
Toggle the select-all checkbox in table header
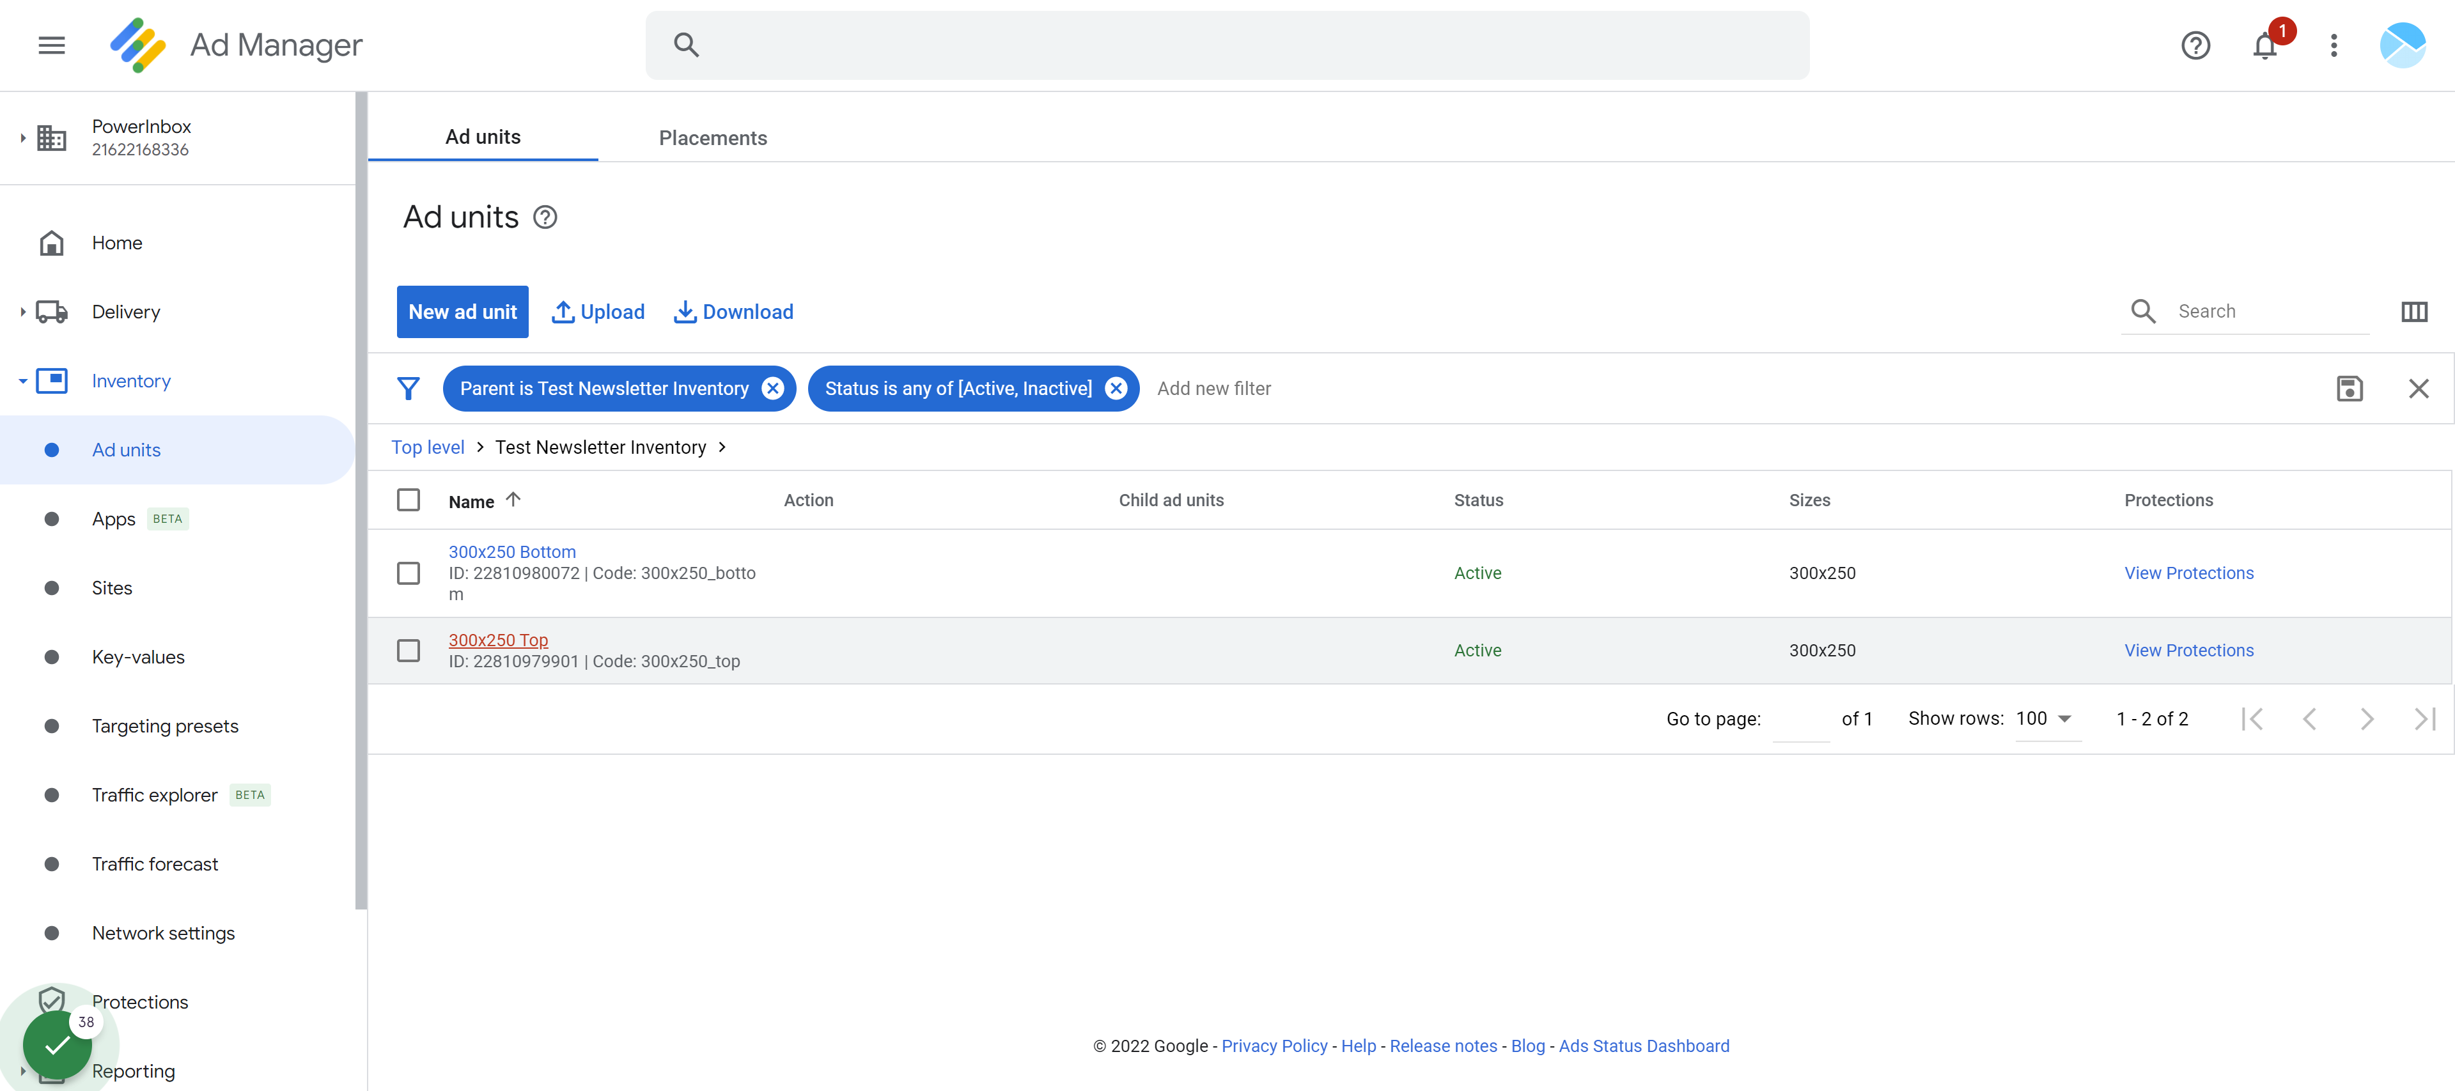408,500
